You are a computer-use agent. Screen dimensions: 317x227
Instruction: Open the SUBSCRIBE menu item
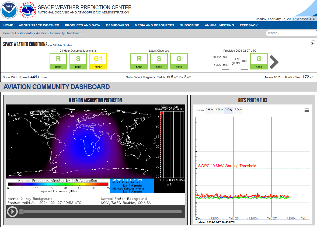[190, 25]
